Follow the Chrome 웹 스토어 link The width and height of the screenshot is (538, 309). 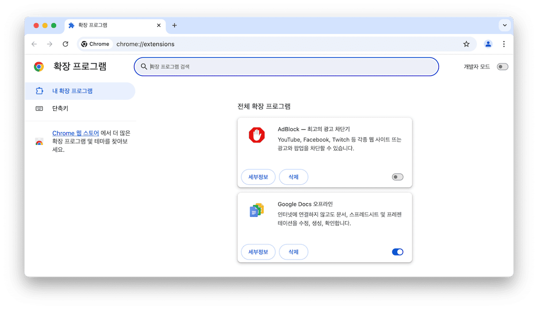[76, 133]
